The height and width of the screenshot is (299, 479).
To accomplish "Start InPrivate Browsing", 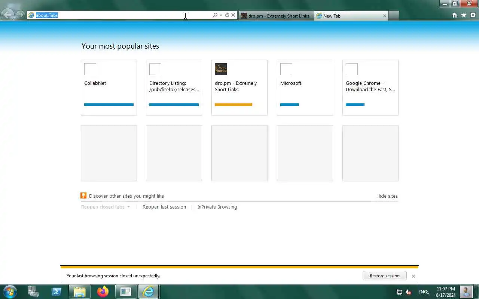I will coord(217,207).
